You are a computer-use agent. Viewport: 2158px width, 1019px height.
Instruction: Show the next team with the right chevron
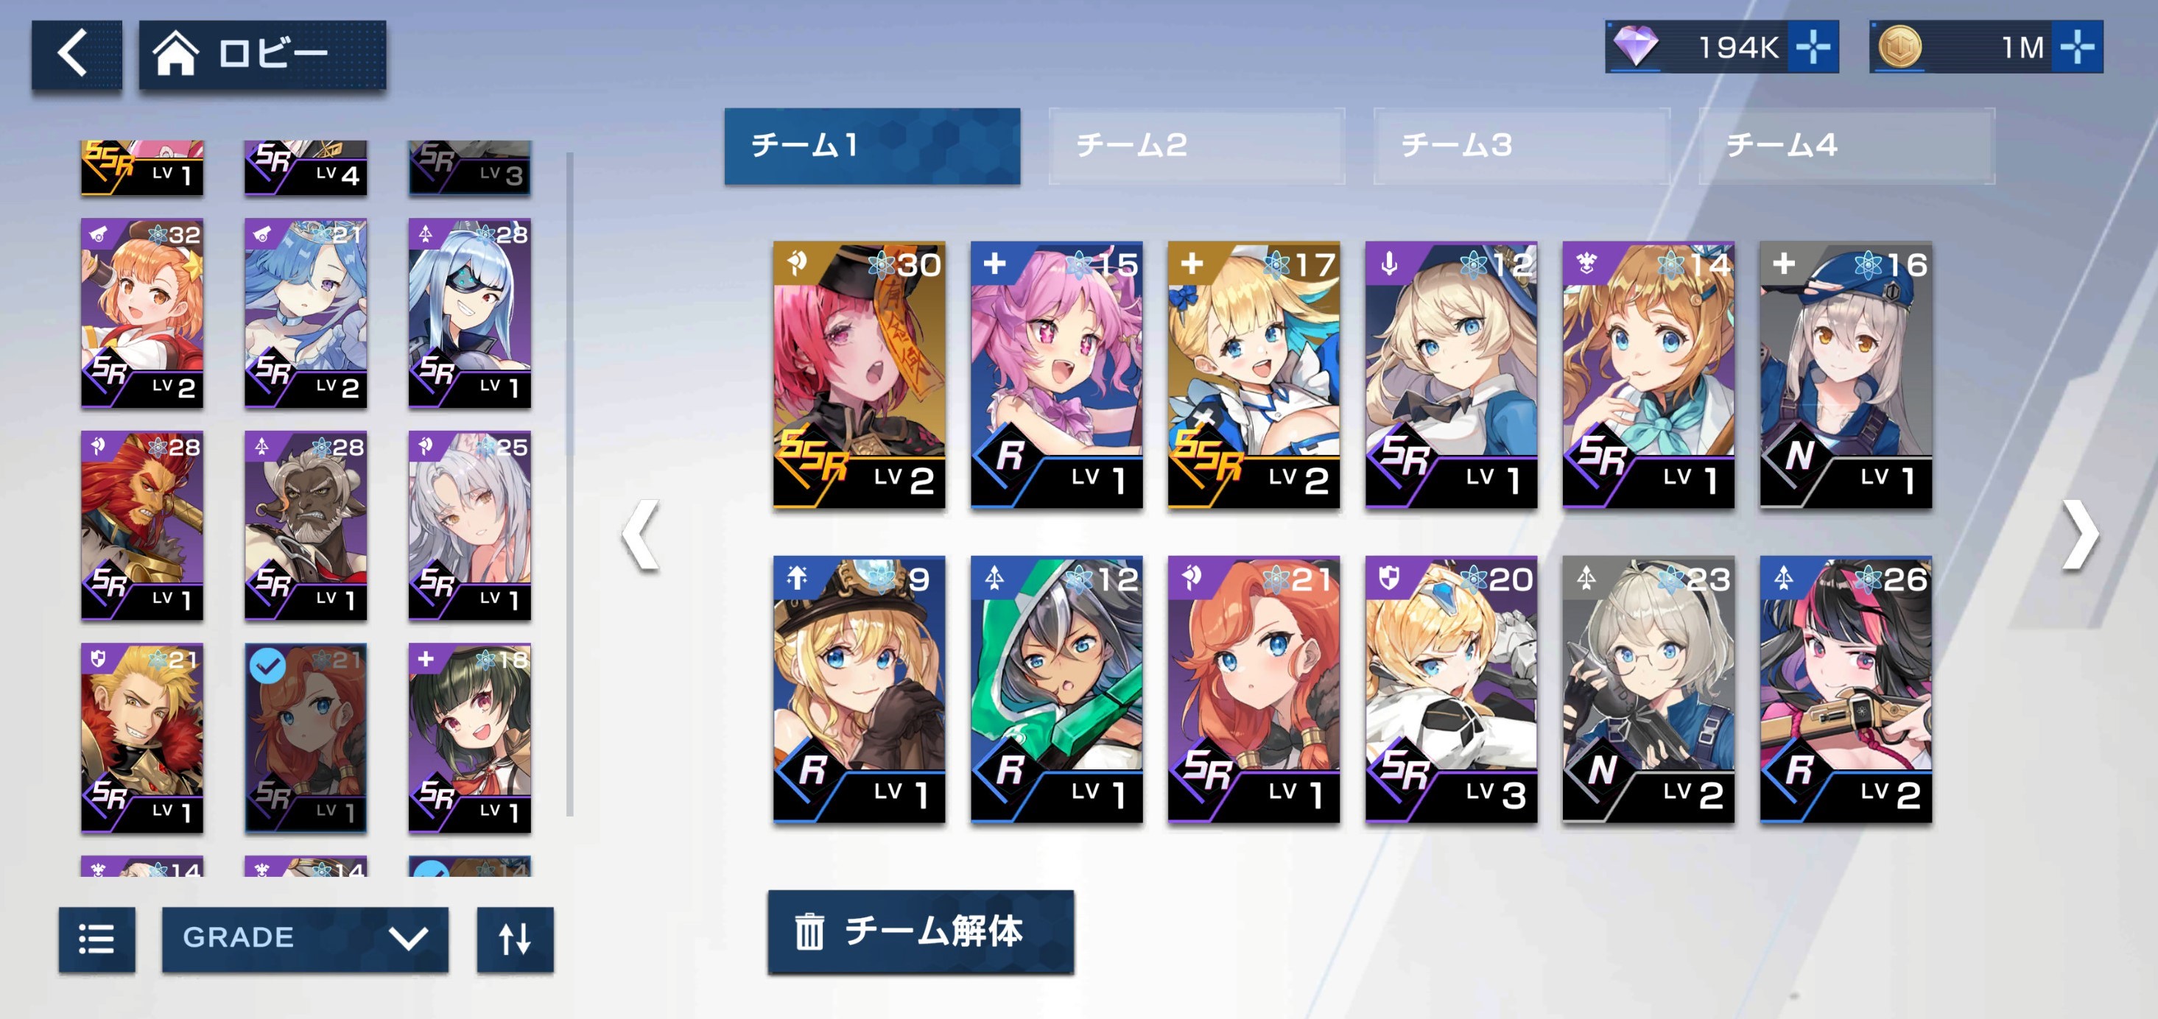click(2081, 535)
